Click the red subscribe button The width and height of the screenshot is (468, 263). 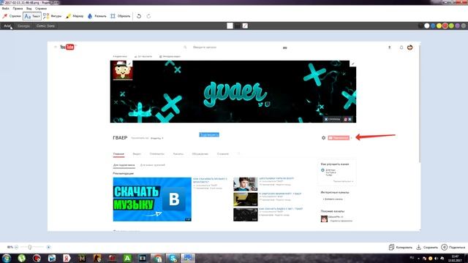(x=339, y=138)
